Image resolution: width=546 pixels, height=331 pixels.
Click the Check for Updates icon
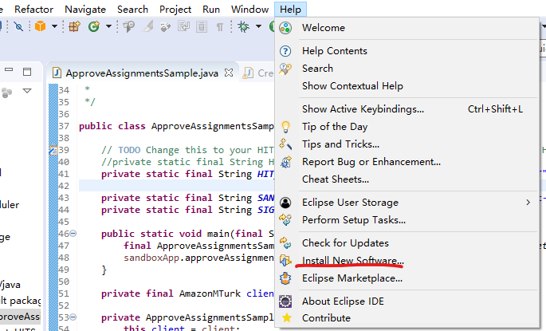(x=285, y=242)
